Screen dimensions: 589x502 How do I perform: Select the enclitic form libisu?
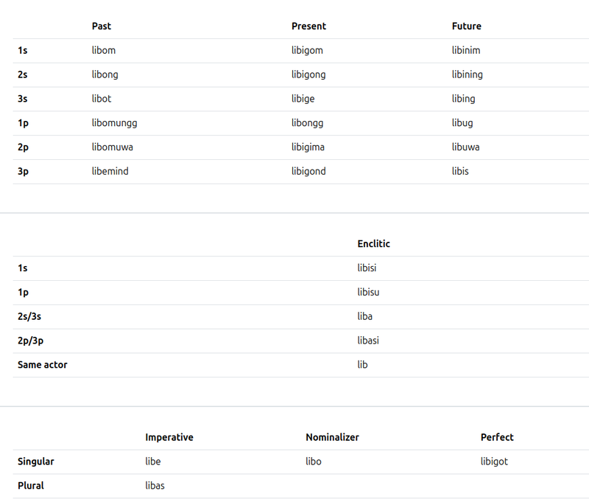tap(368, 293)
